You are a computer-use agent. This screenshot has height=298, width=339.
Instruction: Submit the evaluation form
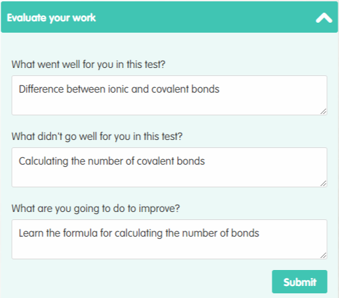pos(300,282)
